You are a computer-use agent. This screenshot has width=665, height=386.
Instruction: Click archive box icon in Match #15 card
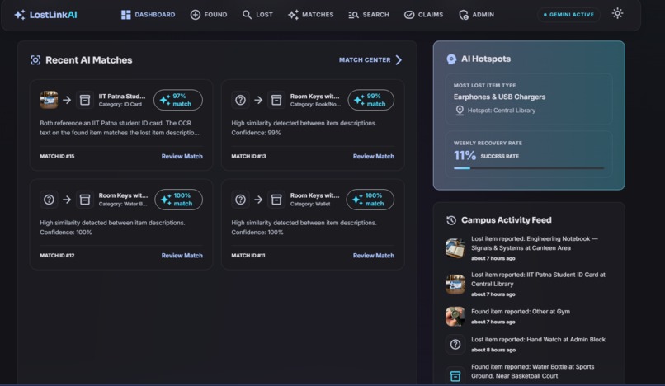85,100
